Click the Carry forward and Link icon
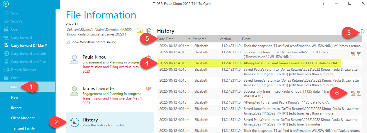Screen dimensions: 367x133 (x=6, y=54)
